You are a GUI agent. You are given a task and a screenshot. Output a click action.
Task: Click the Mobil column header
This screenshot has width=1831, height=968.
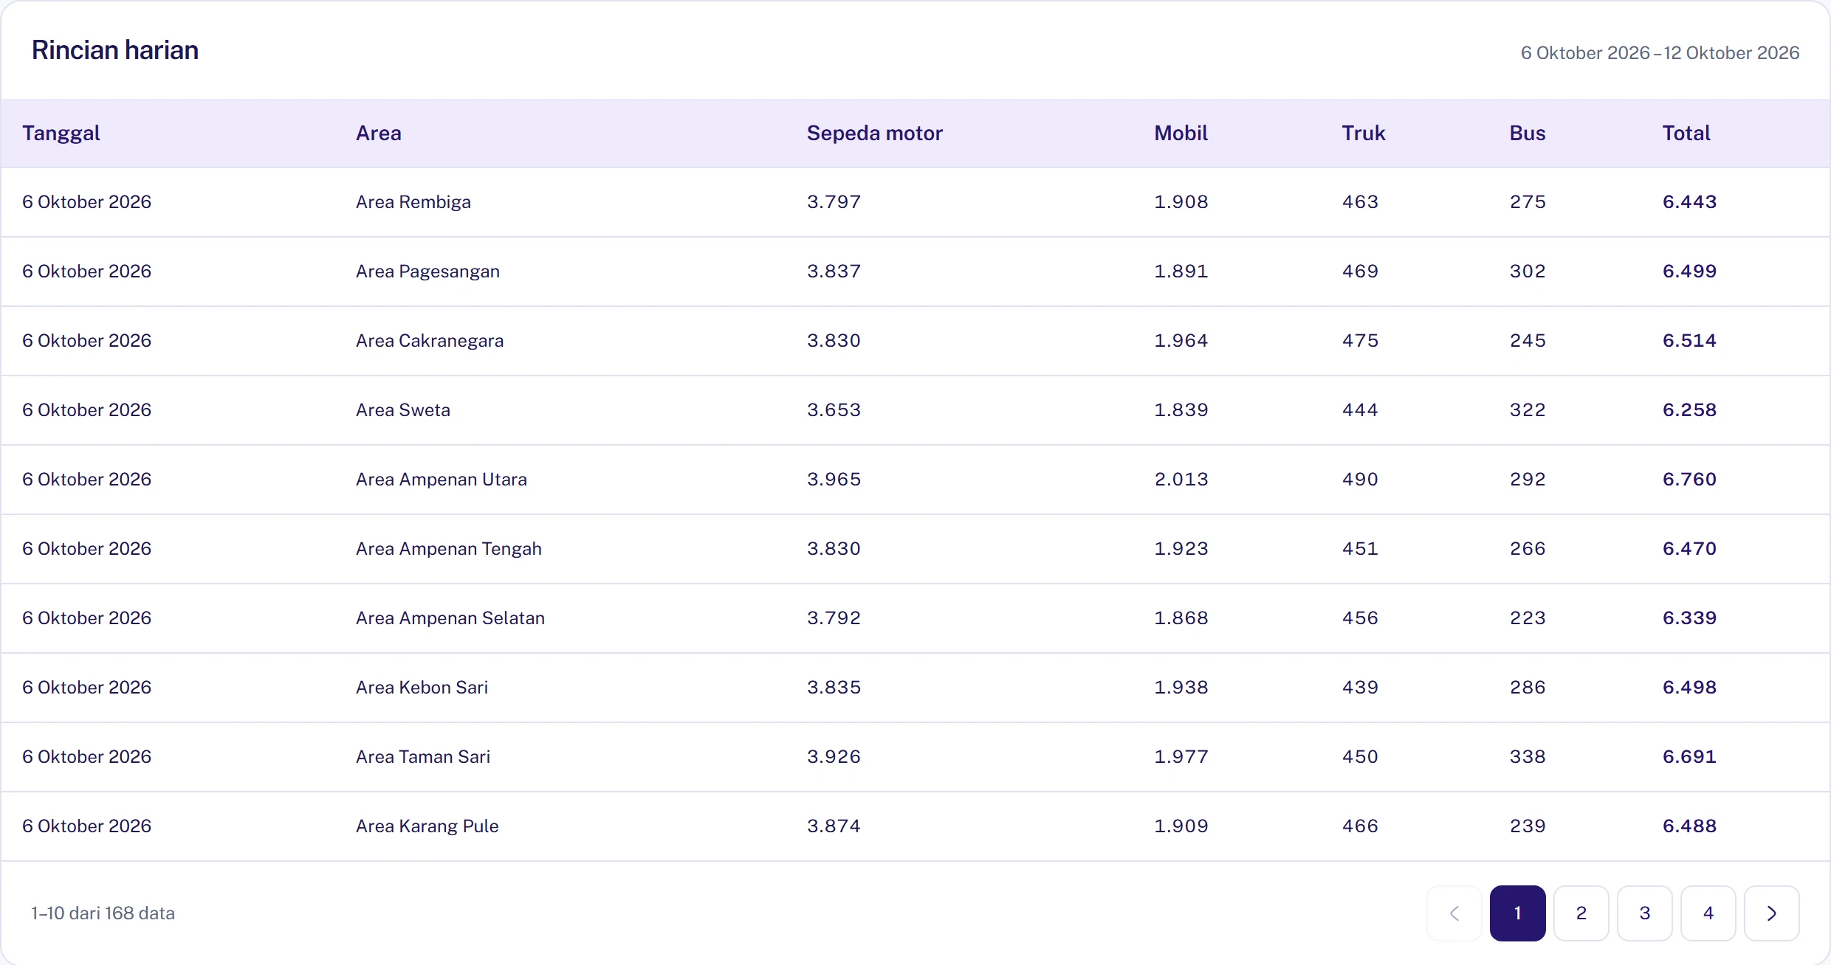(x=1181, y=134)
